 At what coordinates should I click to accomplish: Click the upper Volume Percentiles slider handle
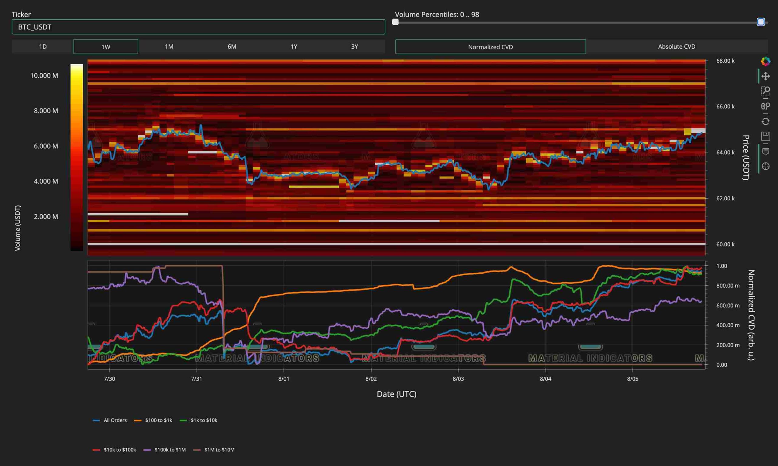[761, 22]
